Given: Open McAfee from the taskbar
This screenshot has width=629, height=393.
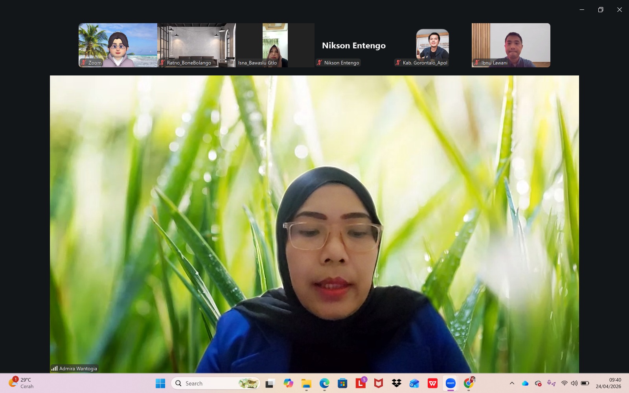Looking at the screenshot, I should 378,383.
